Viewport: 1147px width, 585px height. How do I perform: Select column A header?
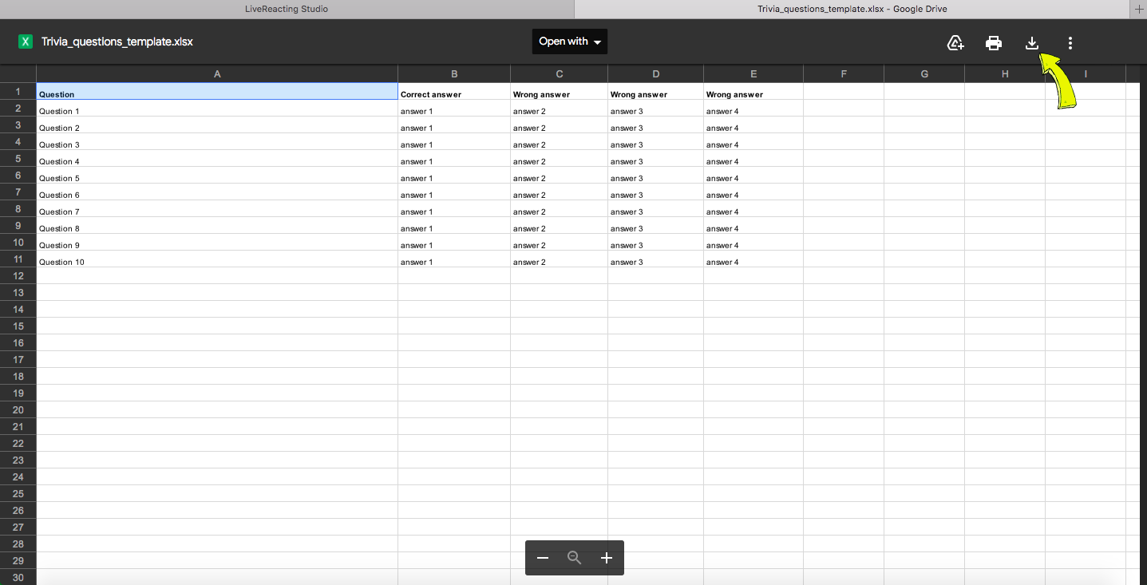point(217,73)
